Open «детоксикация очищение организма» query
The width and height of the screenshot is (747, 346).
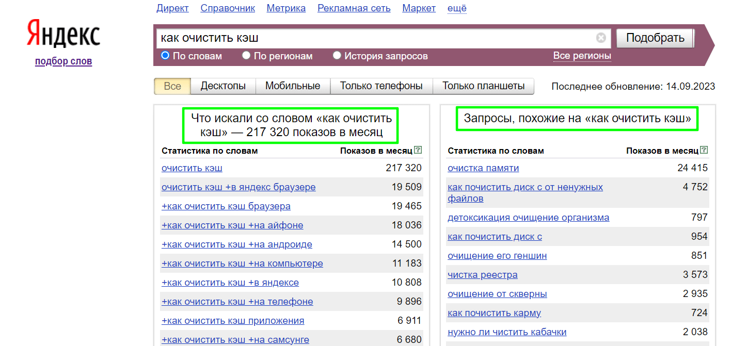coord(528,218)
